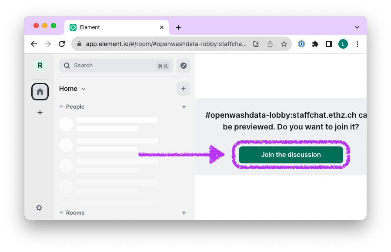Viewport: 391px width, 252px height.
Task: Click the address bar URL
Action: (166, 44)
